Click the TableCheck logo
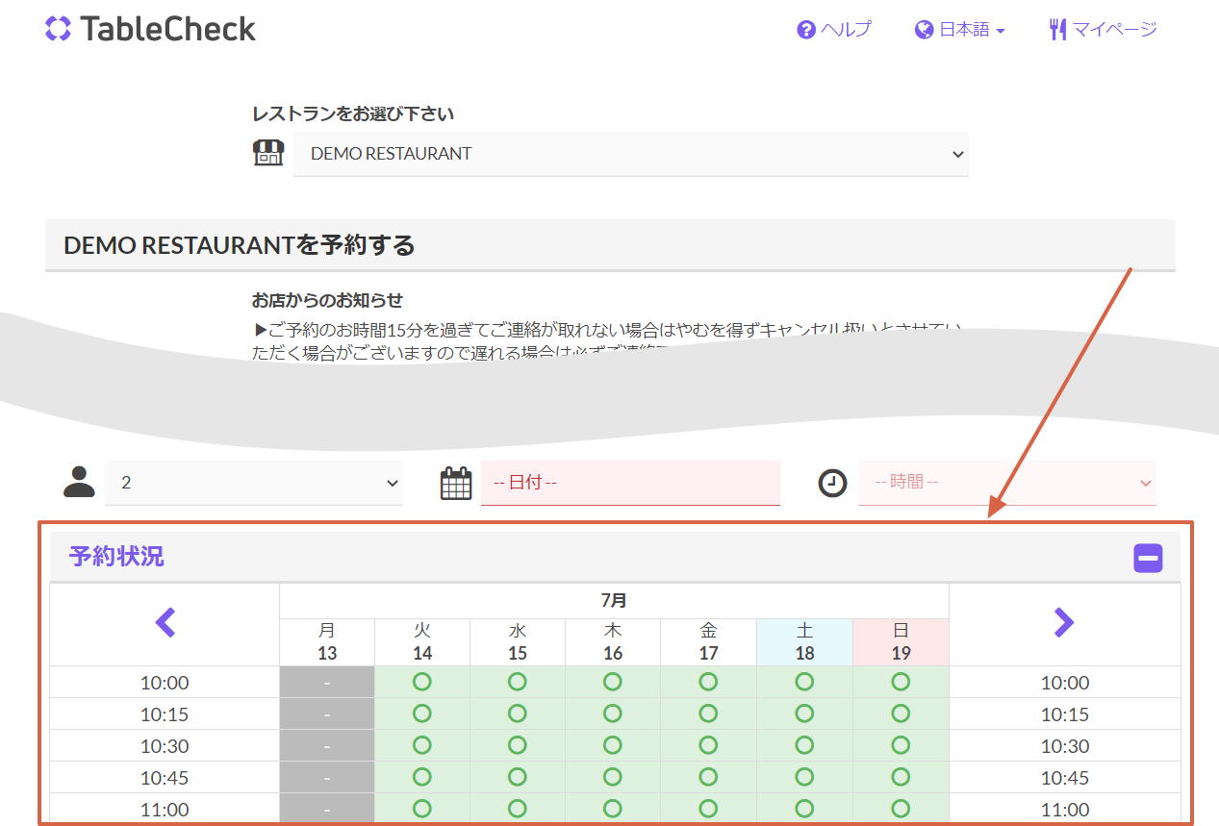1219x826 pixels. (x=150, y=29)
